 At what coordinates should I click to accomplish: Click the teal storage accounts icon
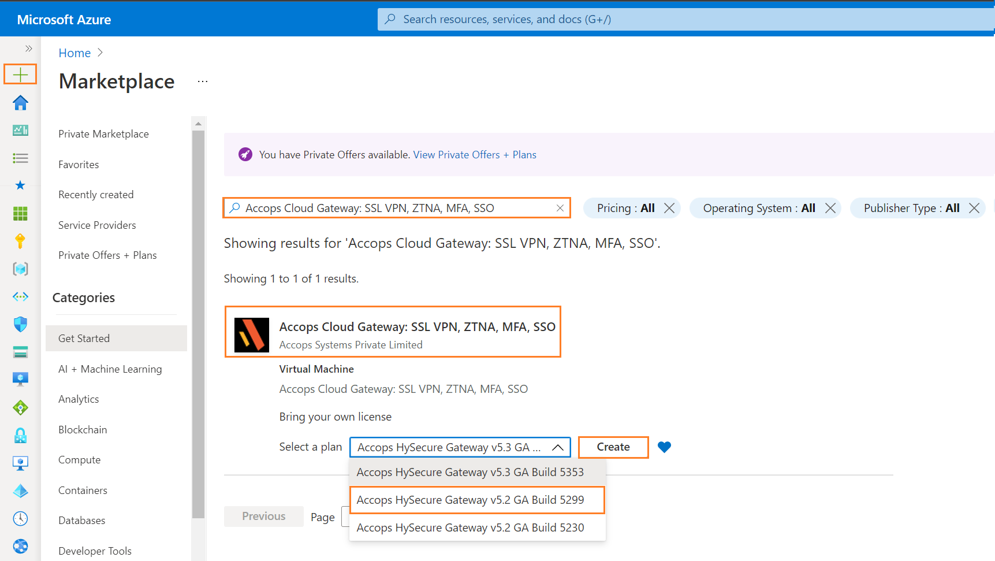(x=20, y=352)
